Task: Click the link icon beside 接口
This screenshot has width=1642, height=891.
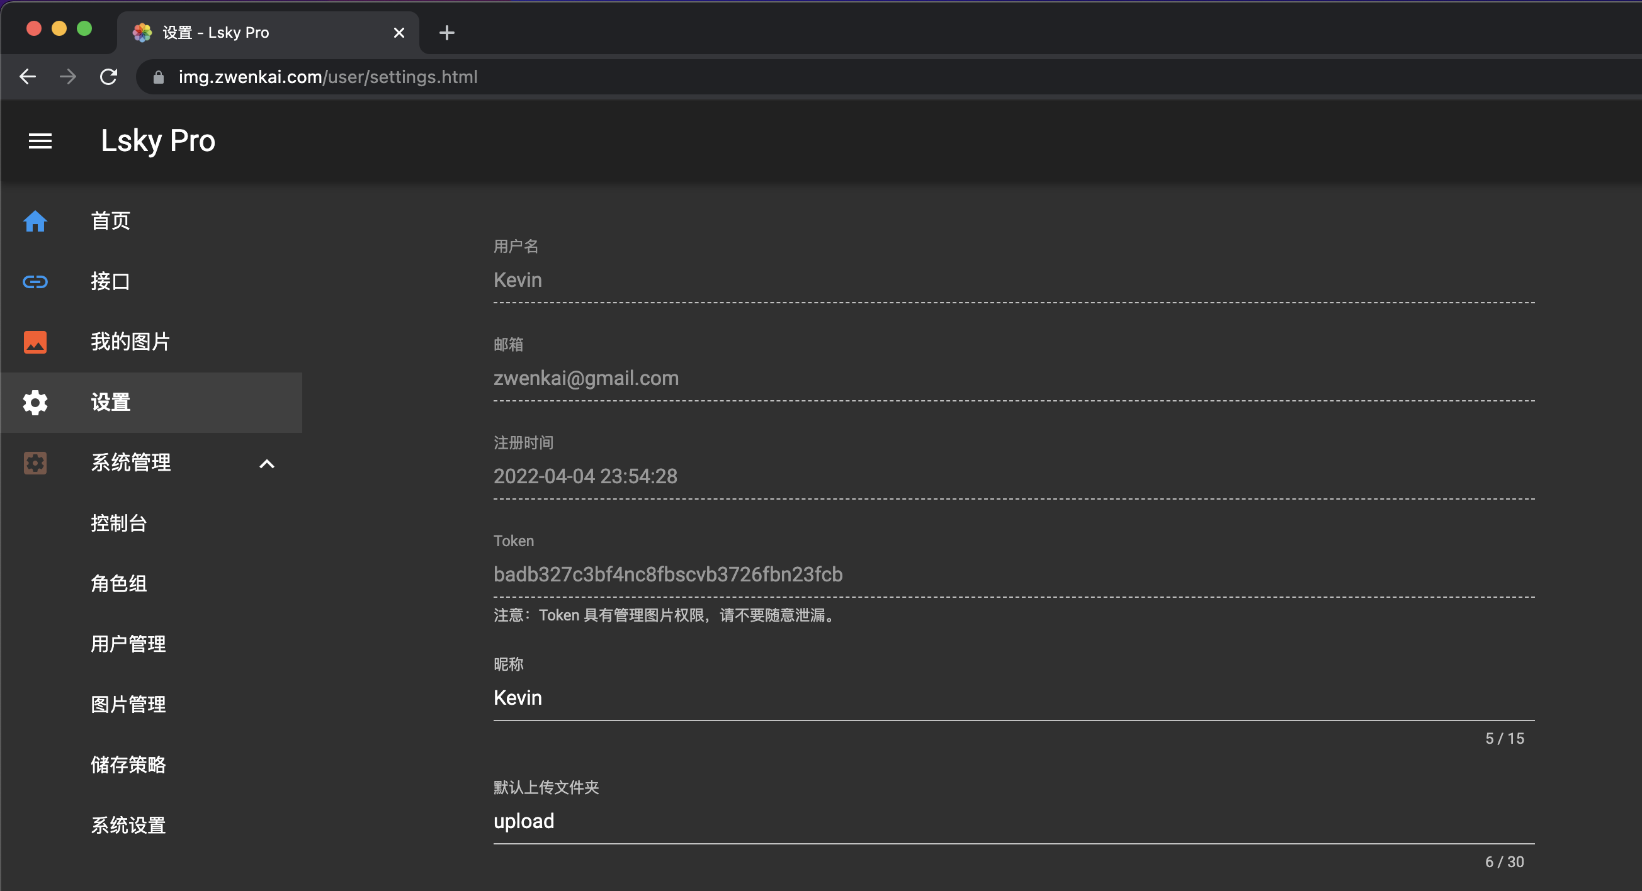Action: coord(35,281)
